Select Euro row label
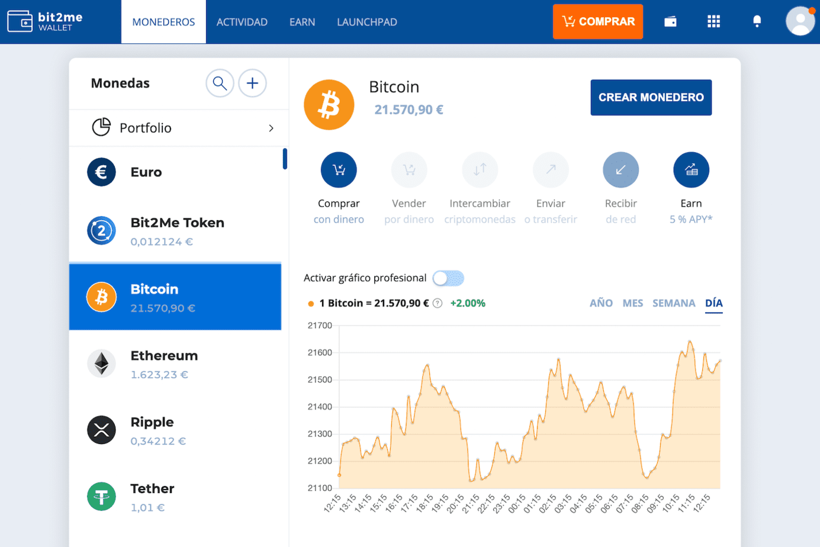 point(146,172)
